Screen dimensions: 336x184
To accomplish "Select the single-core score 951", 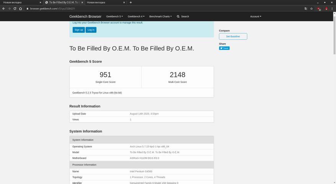I will pos(105,75).
